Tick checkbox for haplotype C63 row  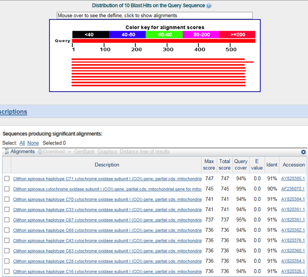coord(7,251)
